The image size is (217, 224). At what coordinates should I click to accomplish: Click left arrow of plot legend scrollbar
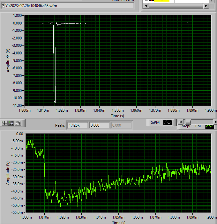(180, 122)
